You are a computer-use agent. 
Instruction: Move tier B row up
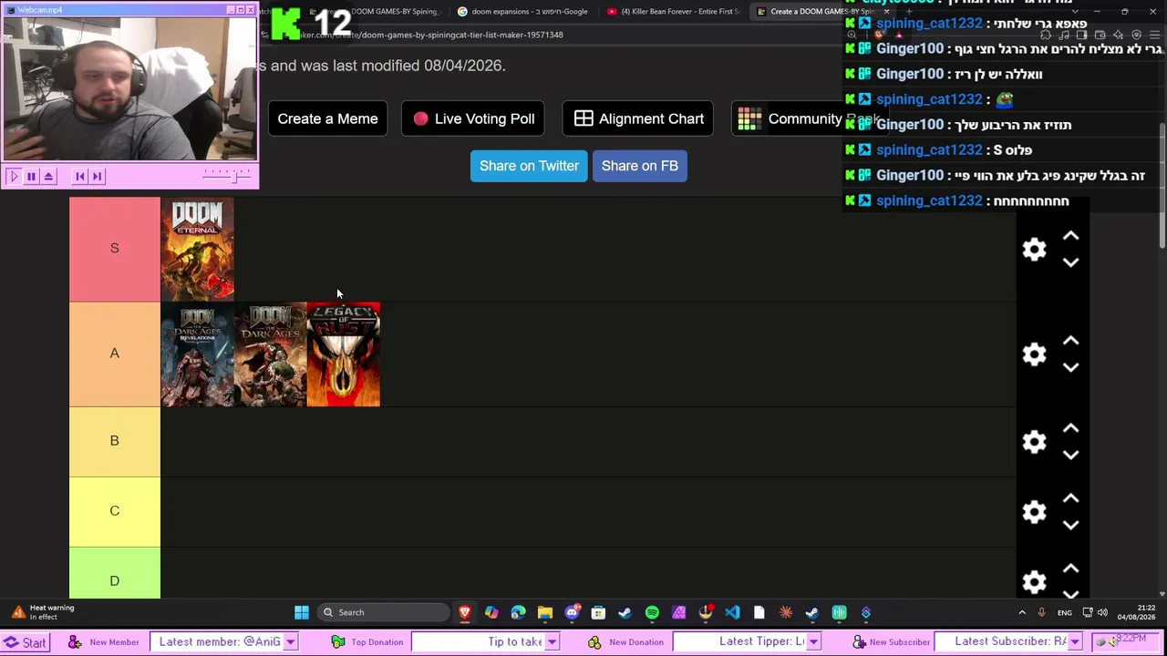[x=1071, y=428]
